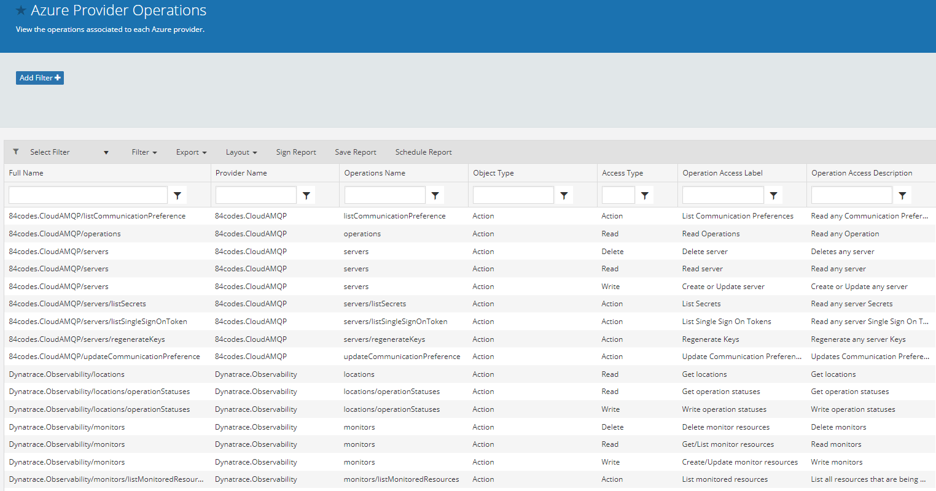The image size is (936, 491).
Task: Click the funnel icon for Access Type column
Action: pyautogui.click(x=645, y=195)
